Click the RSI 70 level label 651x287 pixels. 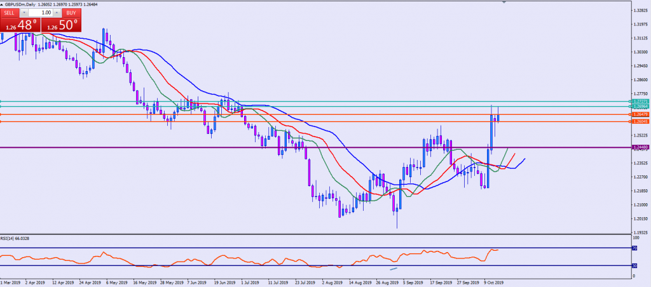[634, 248]
